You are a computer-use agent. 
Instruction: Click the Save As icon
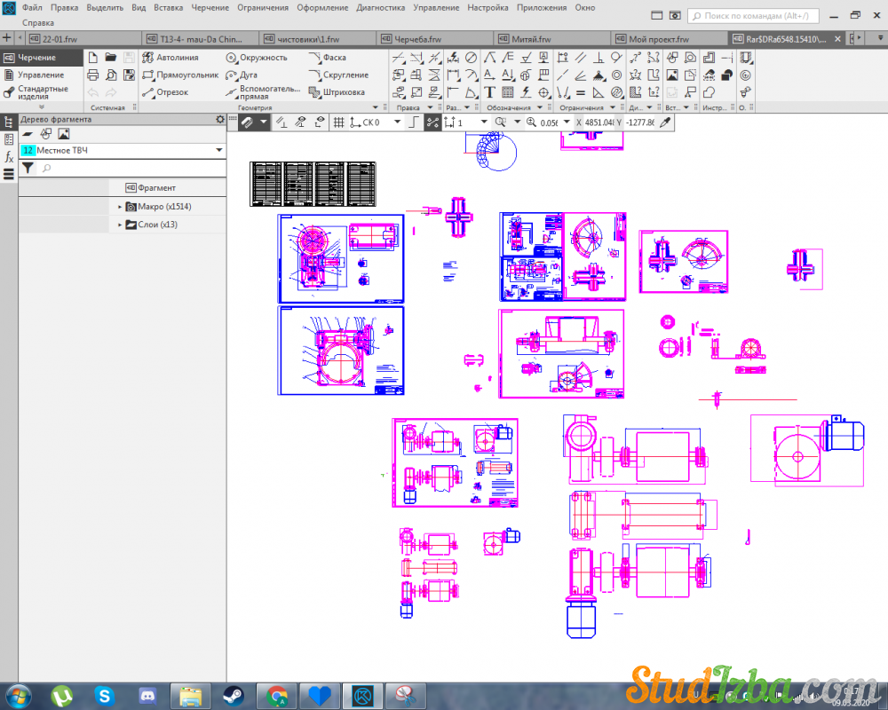tap(129, 75)
